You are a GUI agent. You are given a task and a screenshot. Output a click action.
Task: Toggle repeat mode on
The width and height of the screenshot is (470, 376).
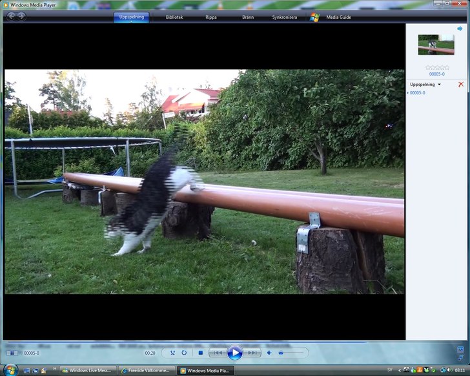point(184,353)
